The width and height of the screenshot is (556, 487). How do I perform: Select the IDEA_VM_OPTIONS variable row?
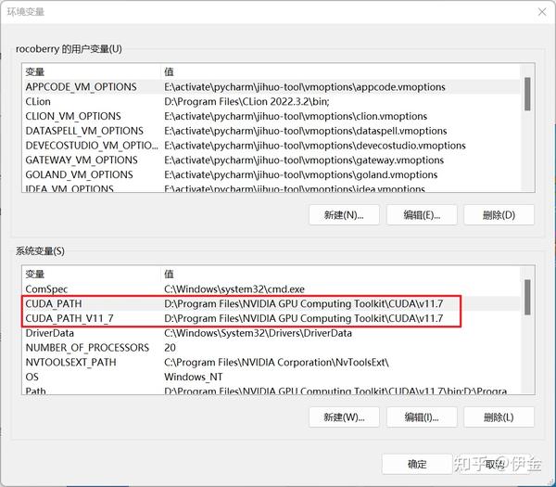pyautogui.click(x=271, y=188)
